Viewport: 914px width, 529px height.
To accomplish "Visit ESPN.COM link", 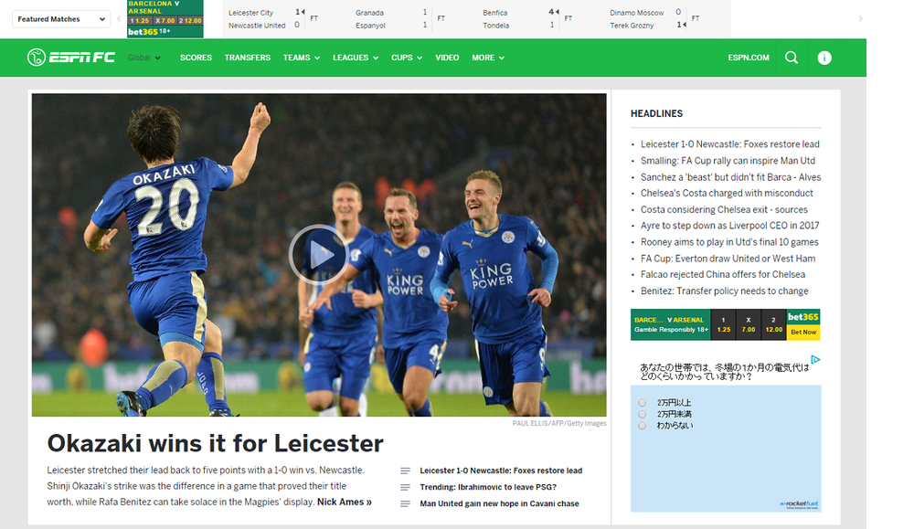I will 749,58.
